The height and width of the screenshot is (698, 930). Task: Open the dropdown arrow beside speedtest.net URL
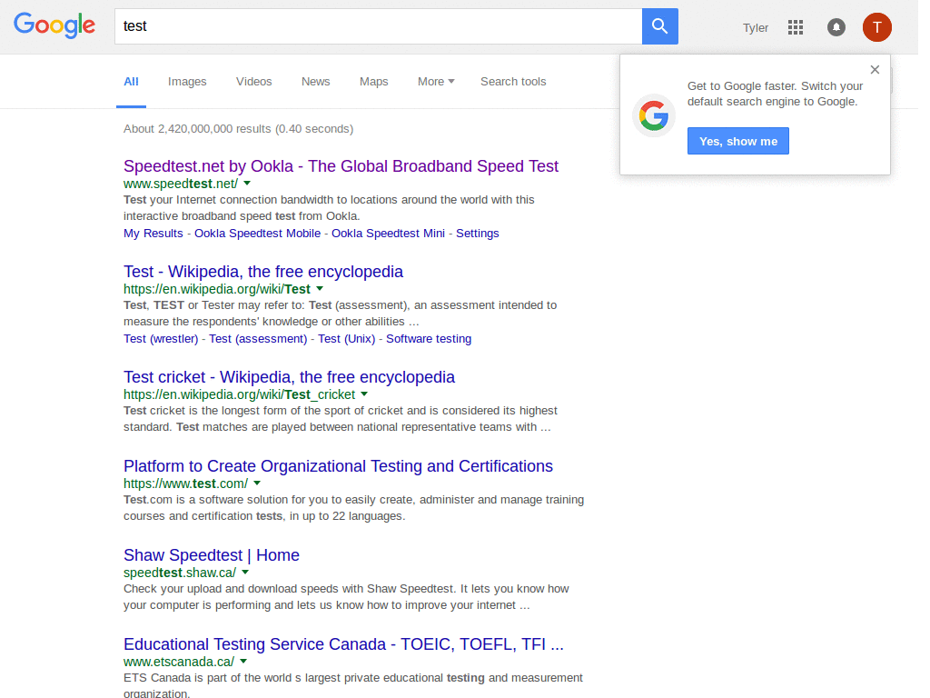[x=246, y=183]
